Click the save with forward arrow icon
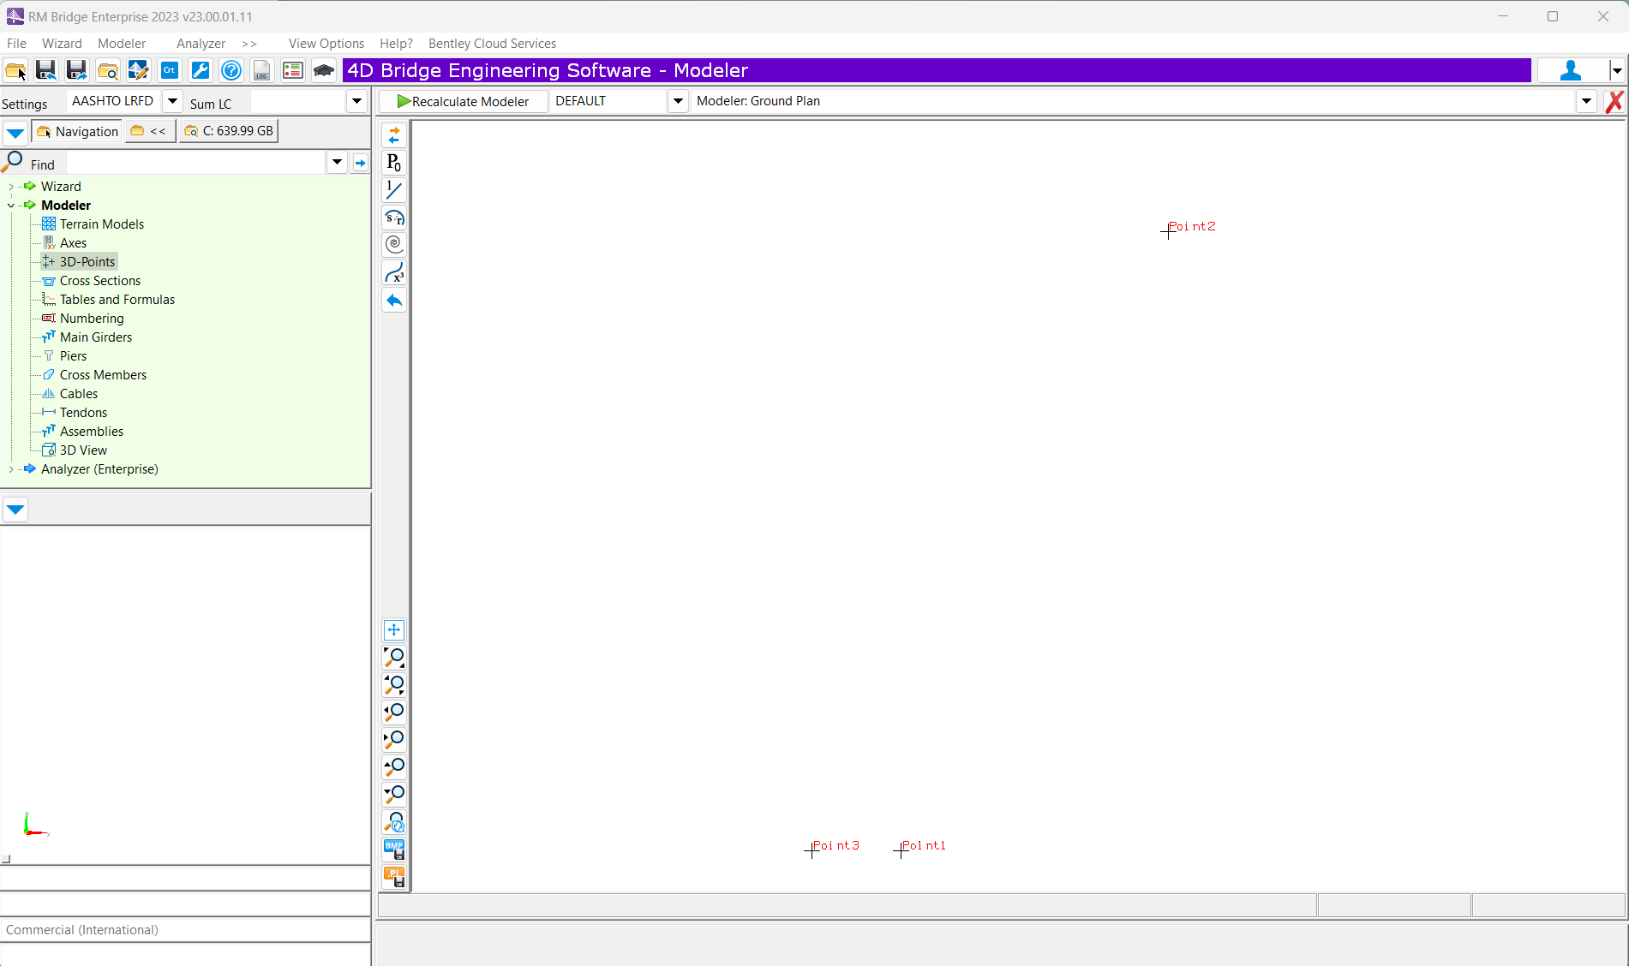 [x=77, y=71]
